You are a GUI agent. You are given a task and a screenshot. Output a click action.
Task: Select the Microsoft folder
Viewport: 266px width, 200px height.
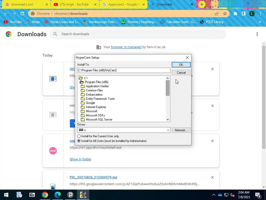(89, 111)
